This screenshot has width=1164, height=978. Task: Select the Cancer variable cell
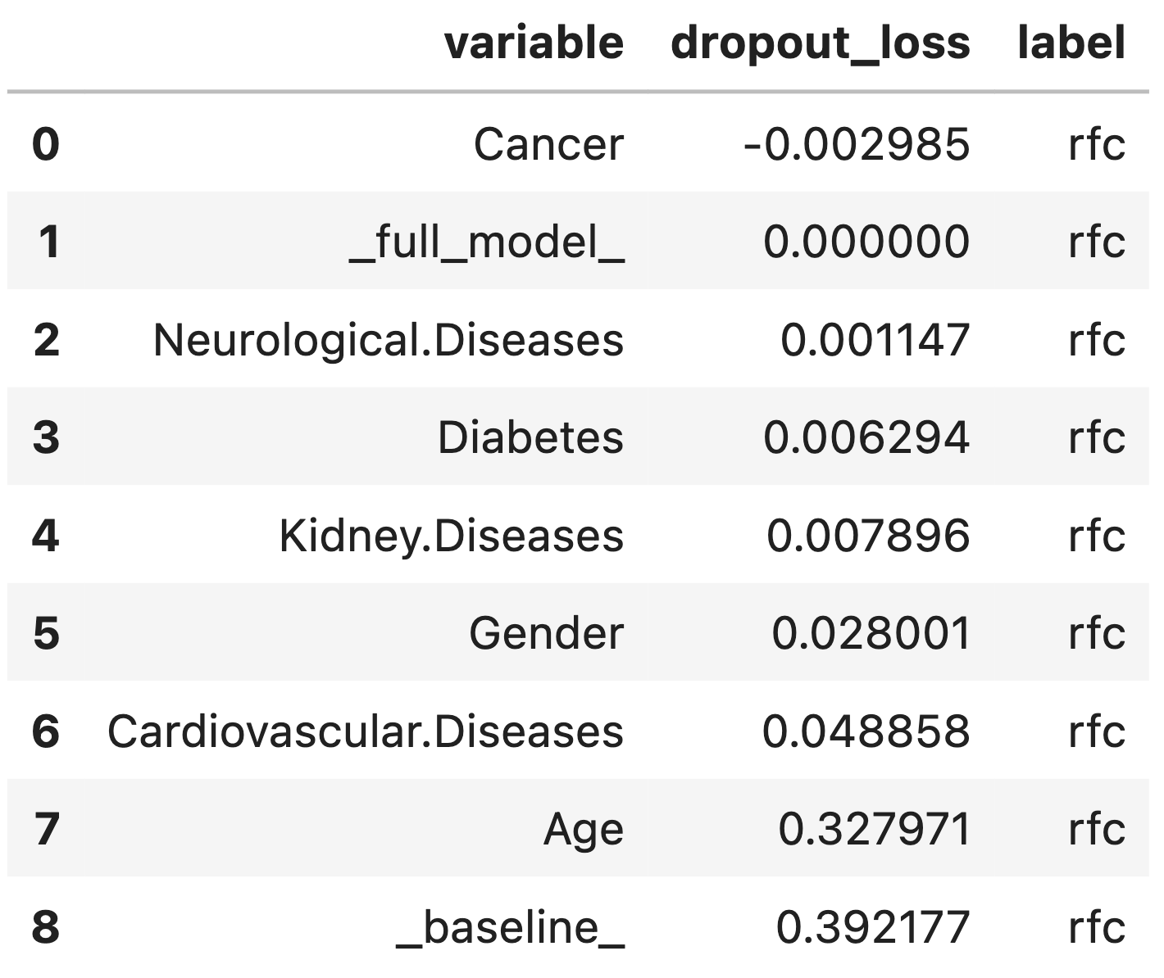pos(548,145)
